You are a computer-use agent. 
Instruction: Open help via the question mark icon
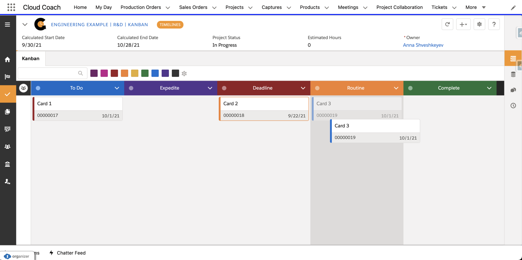point(494,24)
